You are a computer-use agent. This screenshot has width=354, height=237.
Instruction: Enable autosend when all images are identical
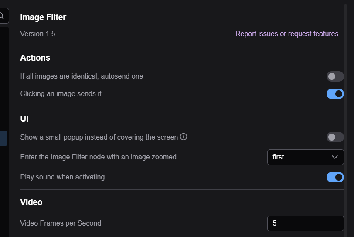click(x=335, y=76)
